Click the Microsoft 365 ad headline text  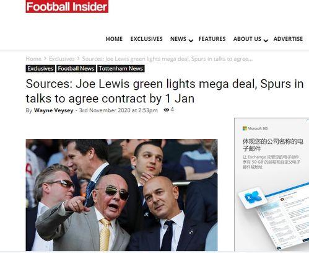pyautogui.click(x=273, y=145)
